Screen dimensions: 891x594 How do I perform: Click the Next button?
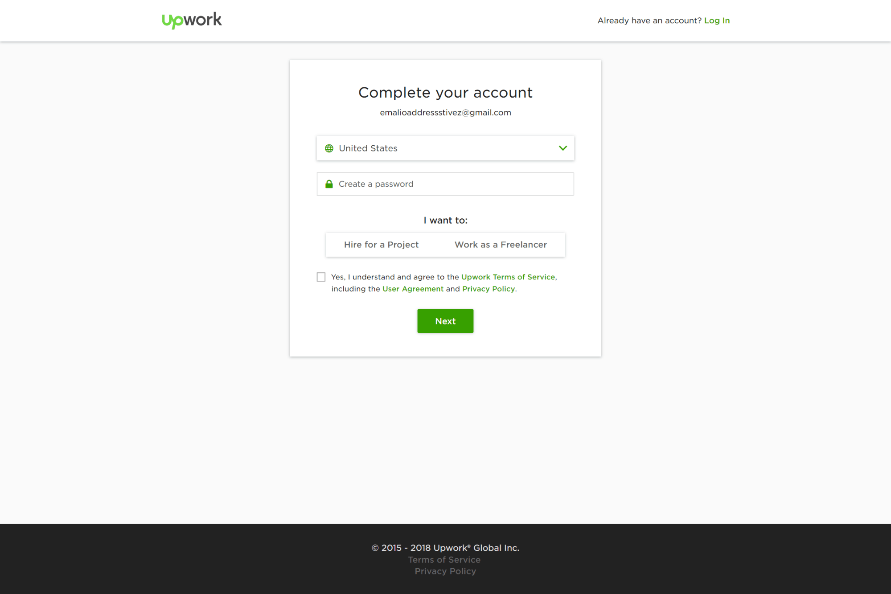445,321
